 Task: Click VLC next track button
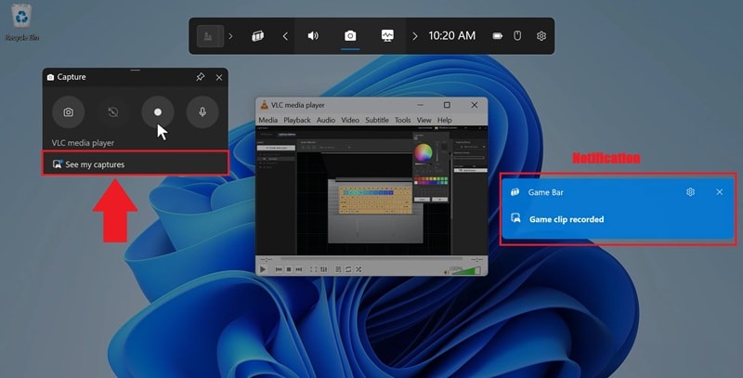click(x=298, y=269)
